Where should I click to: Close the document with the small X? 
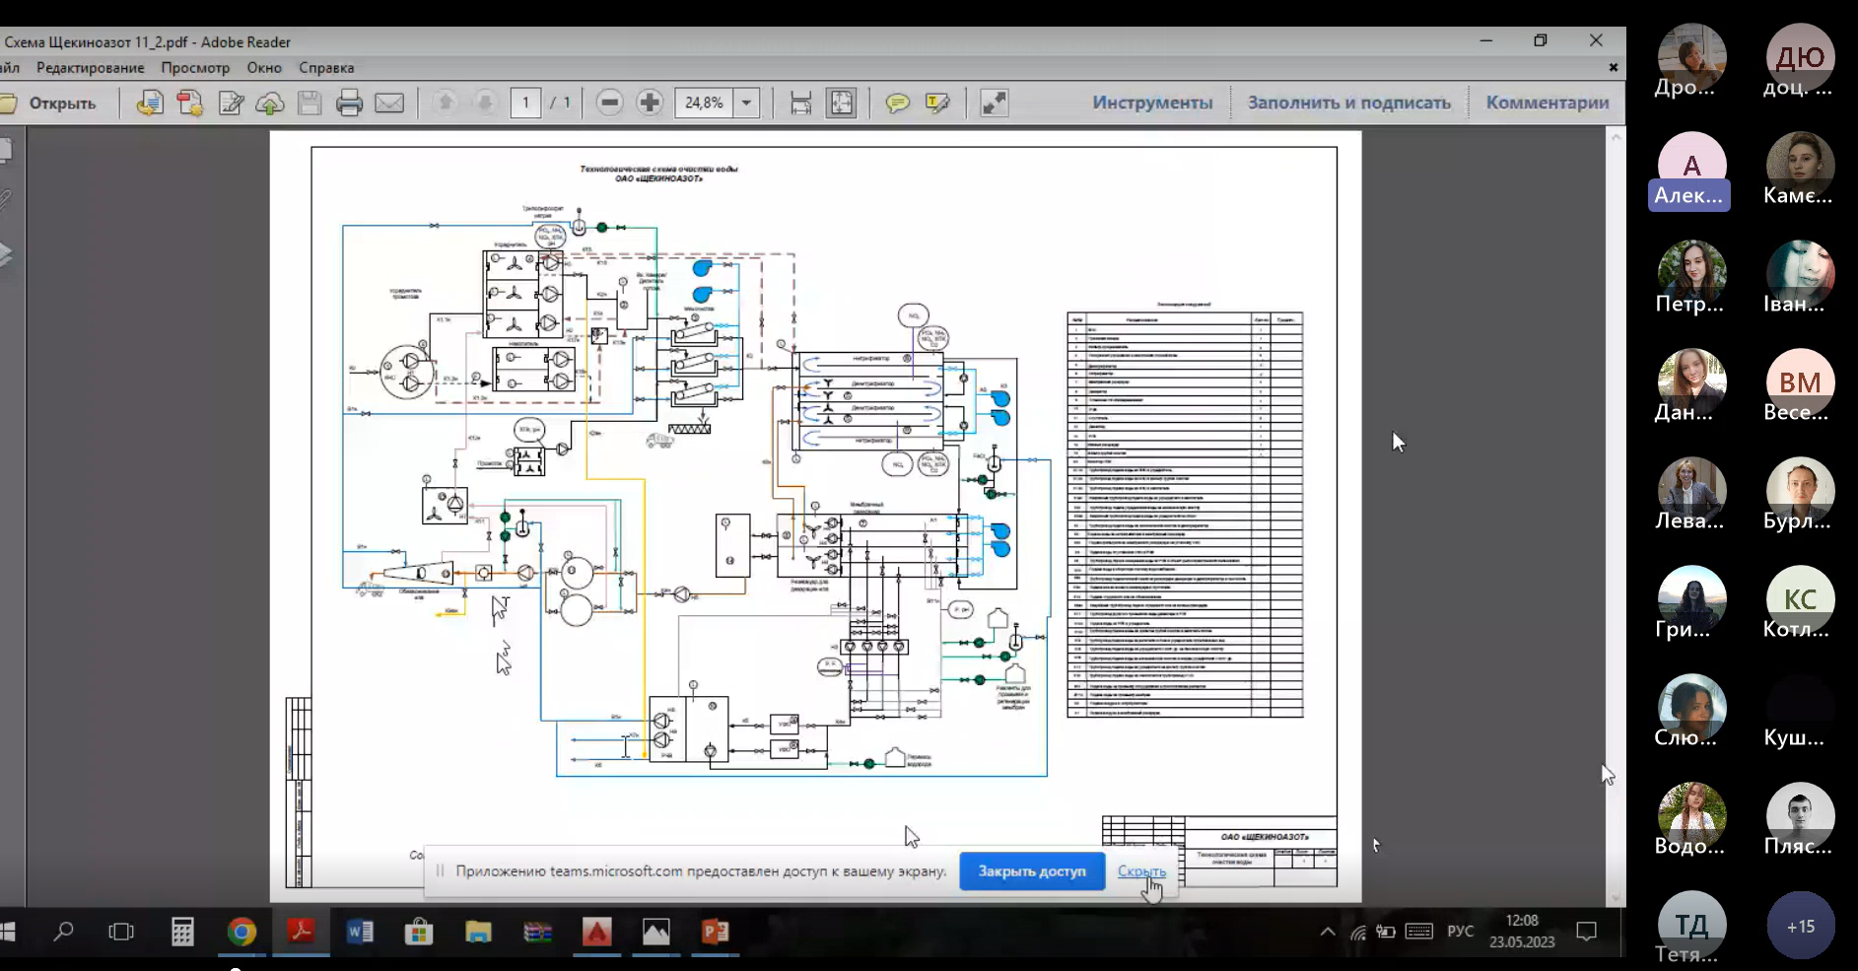tap(1613, 67)
